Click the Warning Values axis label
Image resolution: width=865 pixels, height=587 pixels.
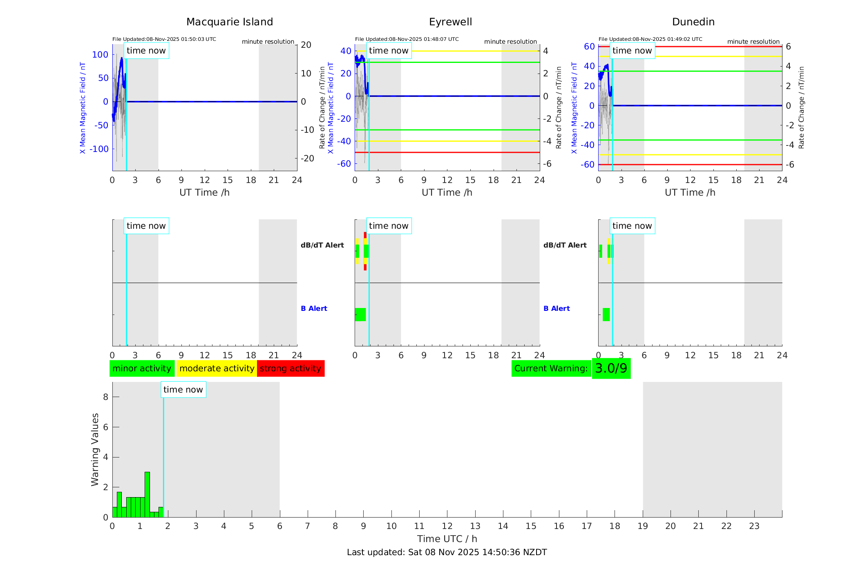(x=95, y=449)
